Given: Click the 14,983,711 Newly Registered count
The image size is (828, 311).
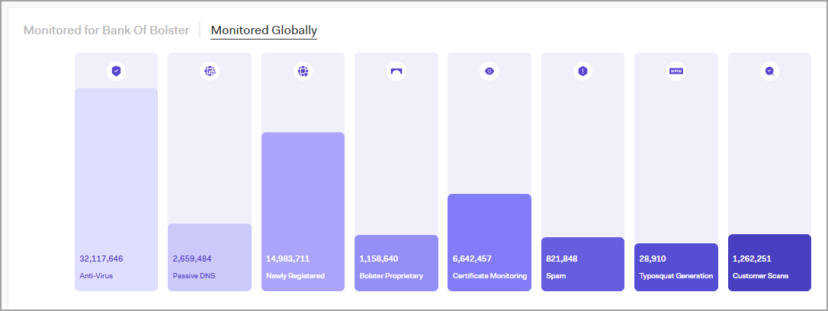Looking at the screenshot, I should (287, 259).
